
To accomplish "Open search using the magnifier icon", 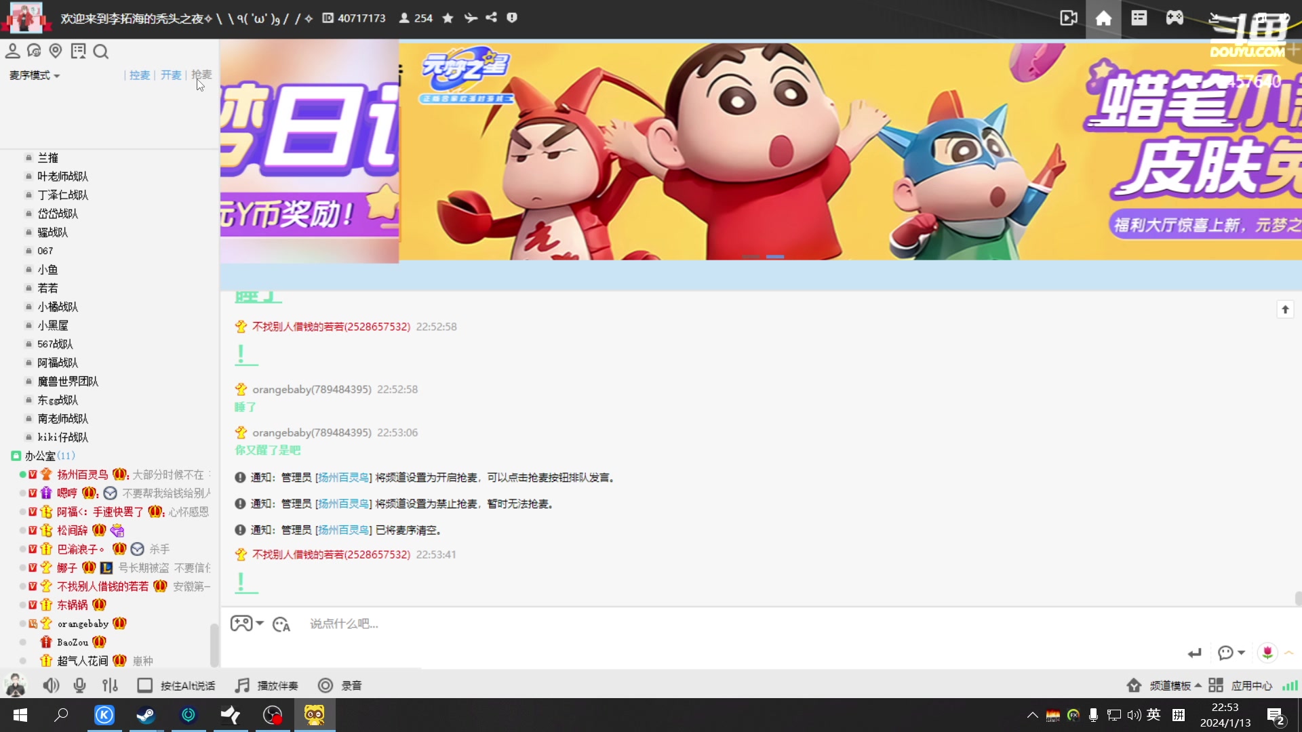I will (101, 52).
